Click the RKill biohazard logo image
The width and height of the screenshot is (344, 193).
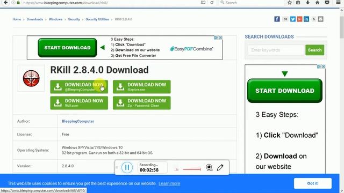[x=31, y=78]
